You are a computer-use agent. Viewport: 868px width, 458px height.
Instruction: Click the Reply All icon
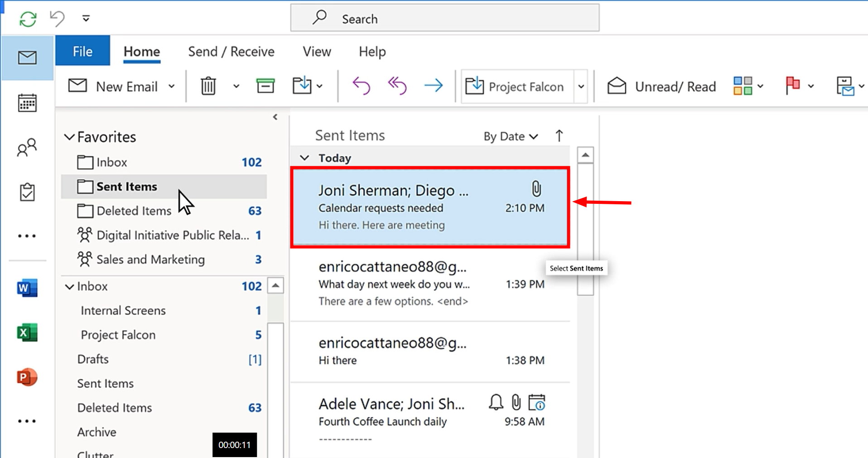pos(397,86)
